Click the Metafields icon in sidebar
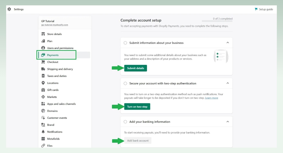This screenshot has width=283, height=153. pyautogui.click(x=43, y=139)
